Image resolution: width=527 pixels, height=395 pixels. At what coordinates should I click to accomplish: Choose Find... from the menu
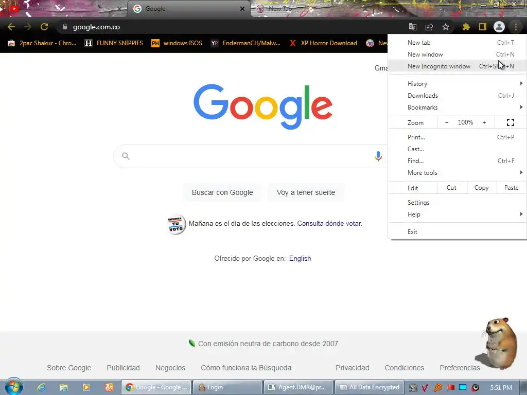[x=458, y=160]
